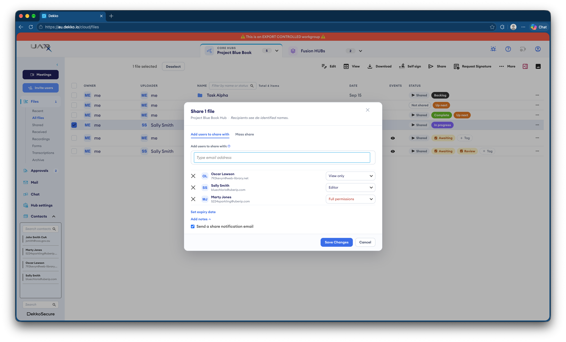Check the Task Alpha row checkbox
The width and height of the screenshot is (566, 342).
pyautogui.click(x=74, y=95)
